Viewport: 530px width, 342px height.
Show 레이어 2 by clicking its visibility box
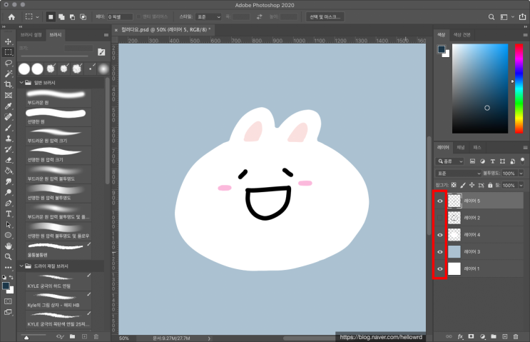(439, 218)
